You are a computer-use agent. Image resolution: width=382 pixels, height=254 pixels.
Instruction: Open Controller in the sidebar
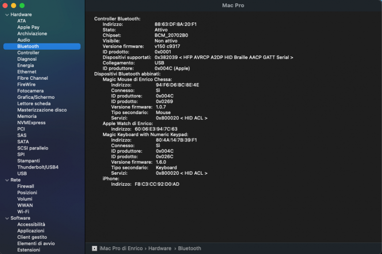[x=28, y=53]
